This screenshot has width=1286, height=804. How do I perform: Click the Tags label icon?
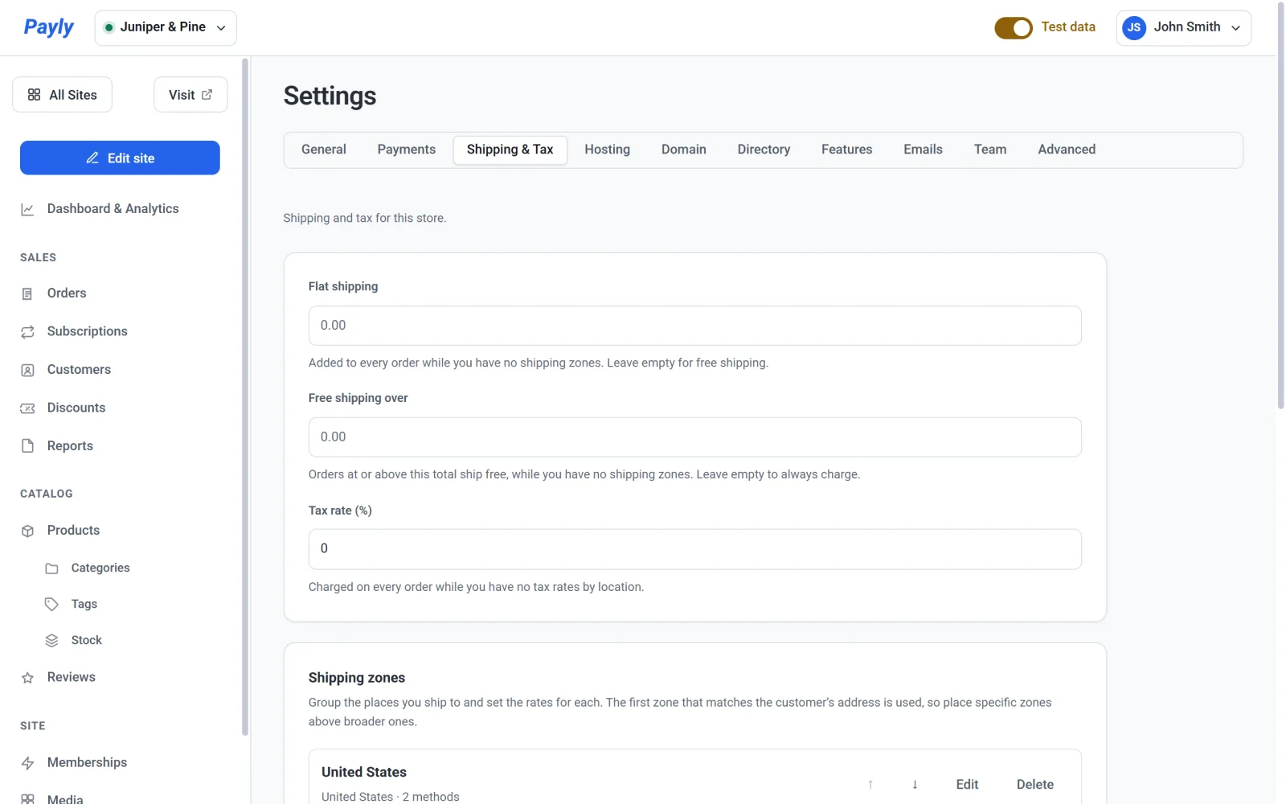(x=51, y=605)
